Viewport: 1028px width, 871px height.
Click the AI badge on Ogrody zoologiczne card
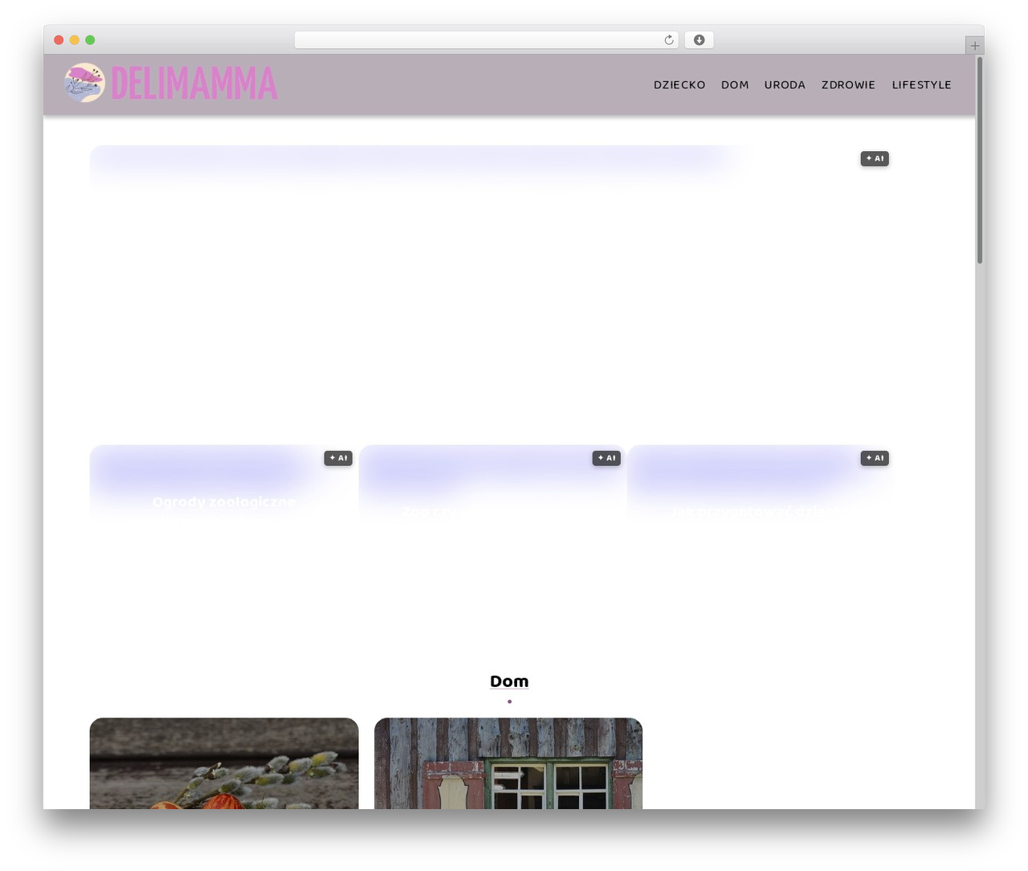coord(338,458)
